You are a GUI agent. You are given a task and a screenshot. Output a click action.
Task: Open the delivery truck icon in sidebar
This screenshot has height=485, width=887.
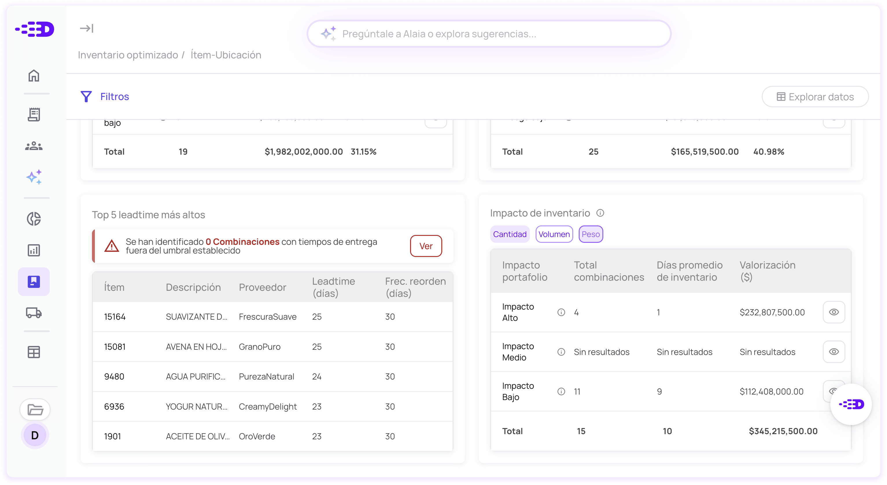[x=34, y=312]
